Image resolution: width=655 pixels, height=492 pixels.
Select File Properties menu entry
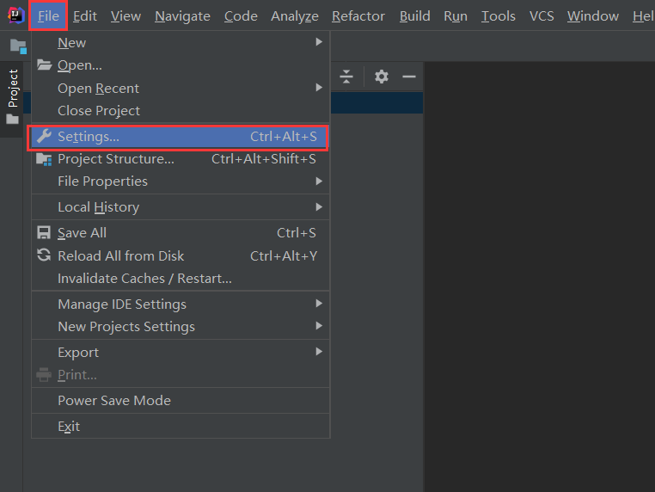point(181,181)
